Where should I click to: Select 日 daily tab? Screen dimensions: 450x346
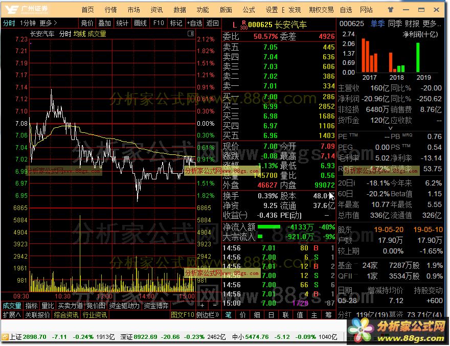tap(271, 315)
